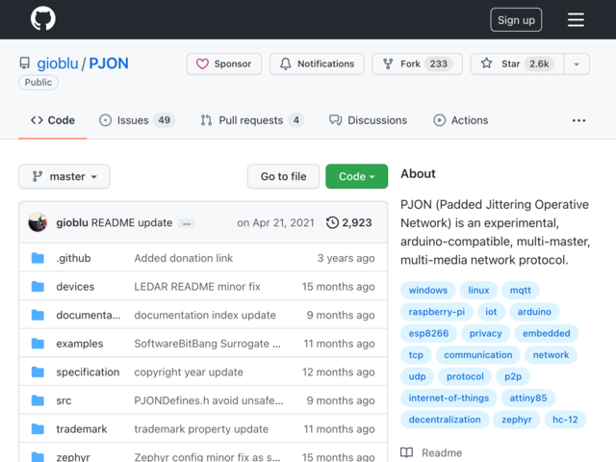The image size is (616, 462).
Task: Click the trademark folder icon
Action: (38, 429)
